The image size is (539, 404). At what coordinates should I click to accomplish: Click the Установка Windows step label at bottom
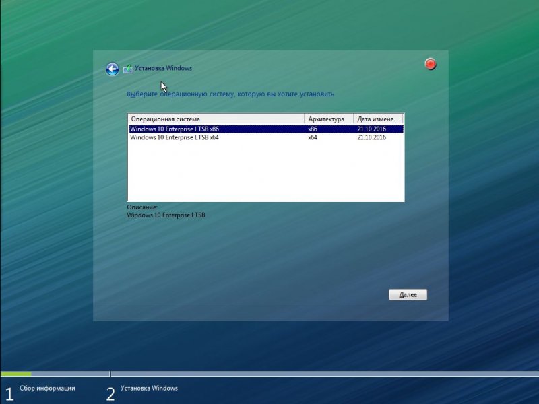(149, 389)
